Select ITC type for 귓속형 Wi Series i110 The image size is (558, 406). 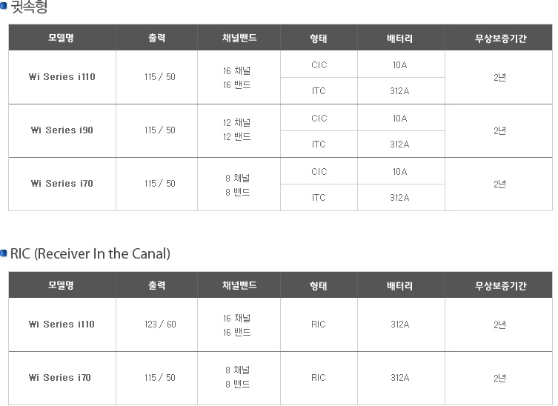(319, 91)
